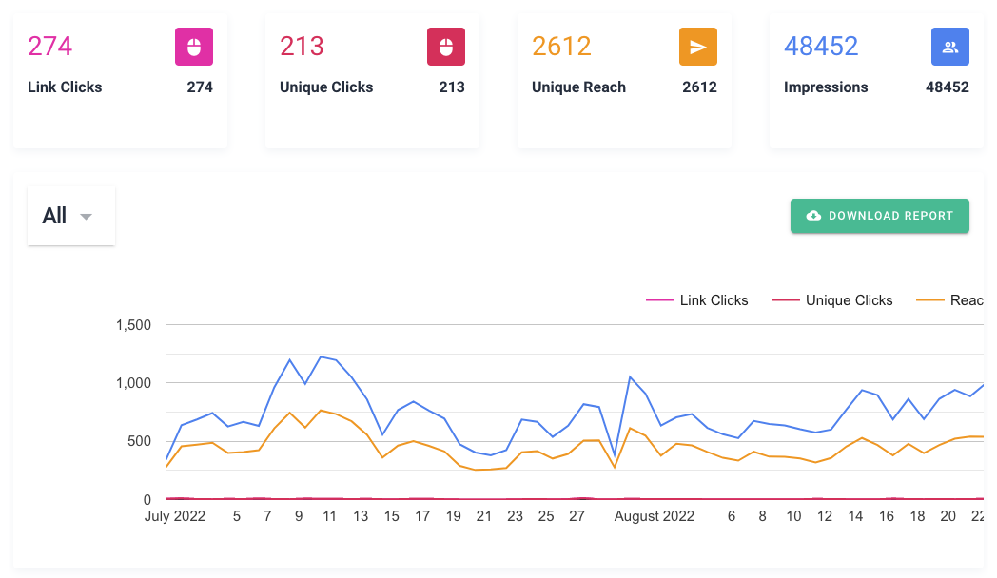Viewport: 997px width, 578px height.
Task: Click the Link Clicks card label
Action: click(x=65, y=87)
